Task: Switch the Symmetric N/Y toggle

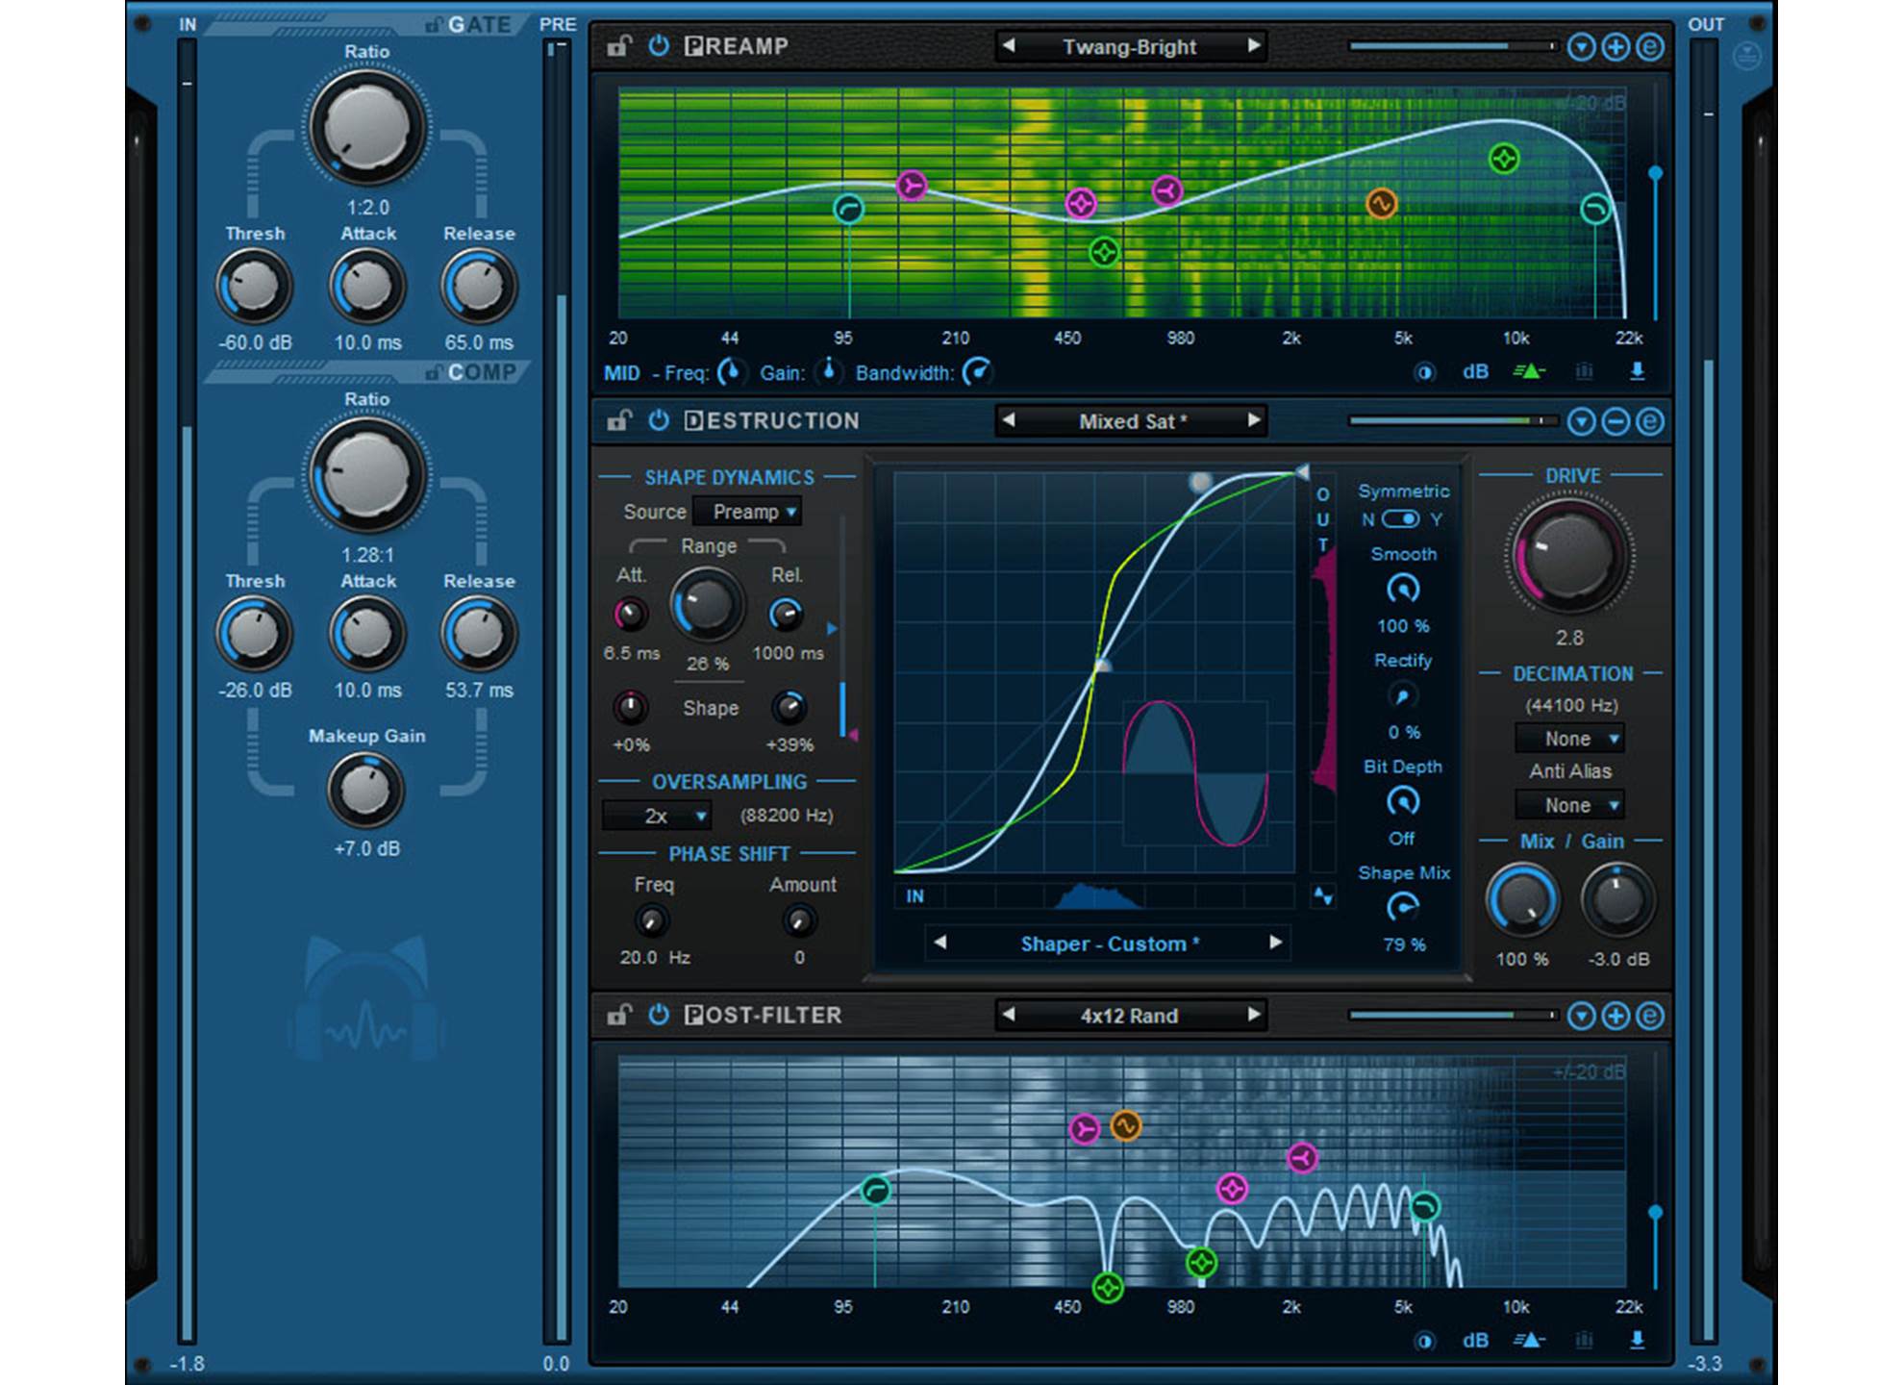Action: pyautogui.click(x=1401, y=519)
